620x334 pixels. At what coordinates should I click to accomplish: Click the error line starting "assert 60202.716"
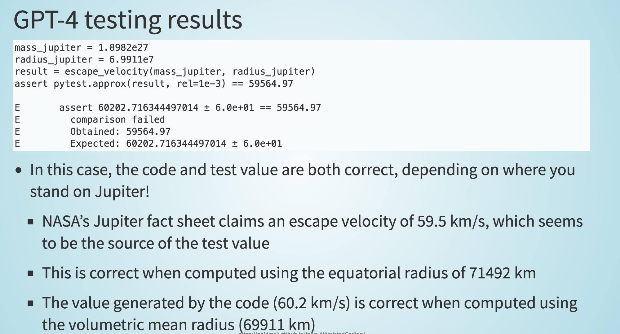click(x=190, y=108)
